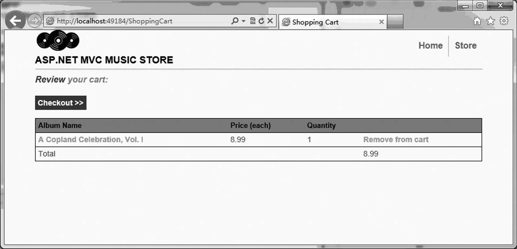The height and width of the screenshot is (249, 517).
Task: Stop loading with the X icon in address bar
Action: click(x=270, y=21)
